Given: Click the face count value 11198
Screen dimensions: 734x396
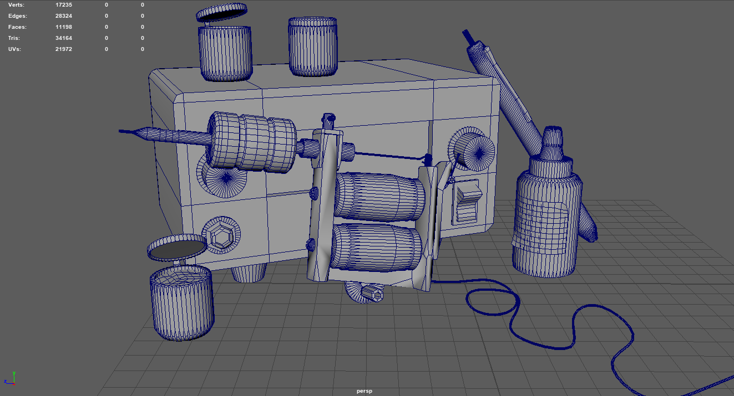Looking at the screenshot, I should pyautogui.click(x=64, y=27).
